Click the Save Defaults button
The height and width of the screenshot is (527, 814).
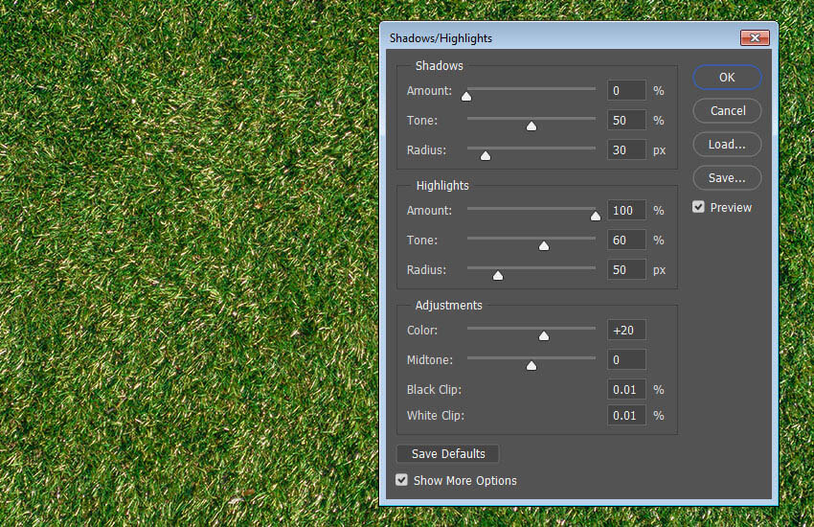click(448, 454)
